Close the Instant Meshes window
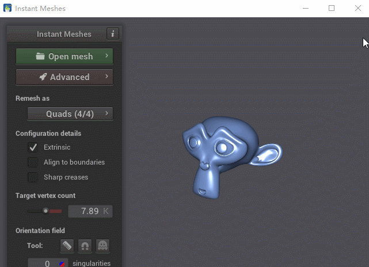The image size is (369, 267). [x=358, y=8]
